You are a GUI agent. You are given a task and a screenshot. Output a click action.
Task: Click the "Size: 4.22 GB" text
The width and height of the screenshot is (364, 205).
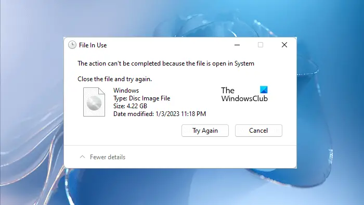coord(130,106)
